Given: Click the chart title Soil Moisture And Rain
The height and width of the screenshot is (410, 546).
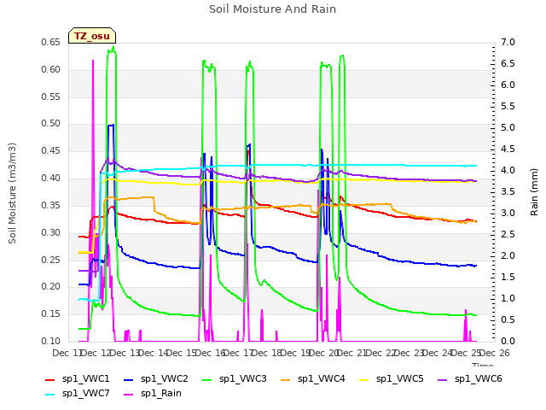Looking at the screenshot, I should pyautogui.click(x=272, y=9).
